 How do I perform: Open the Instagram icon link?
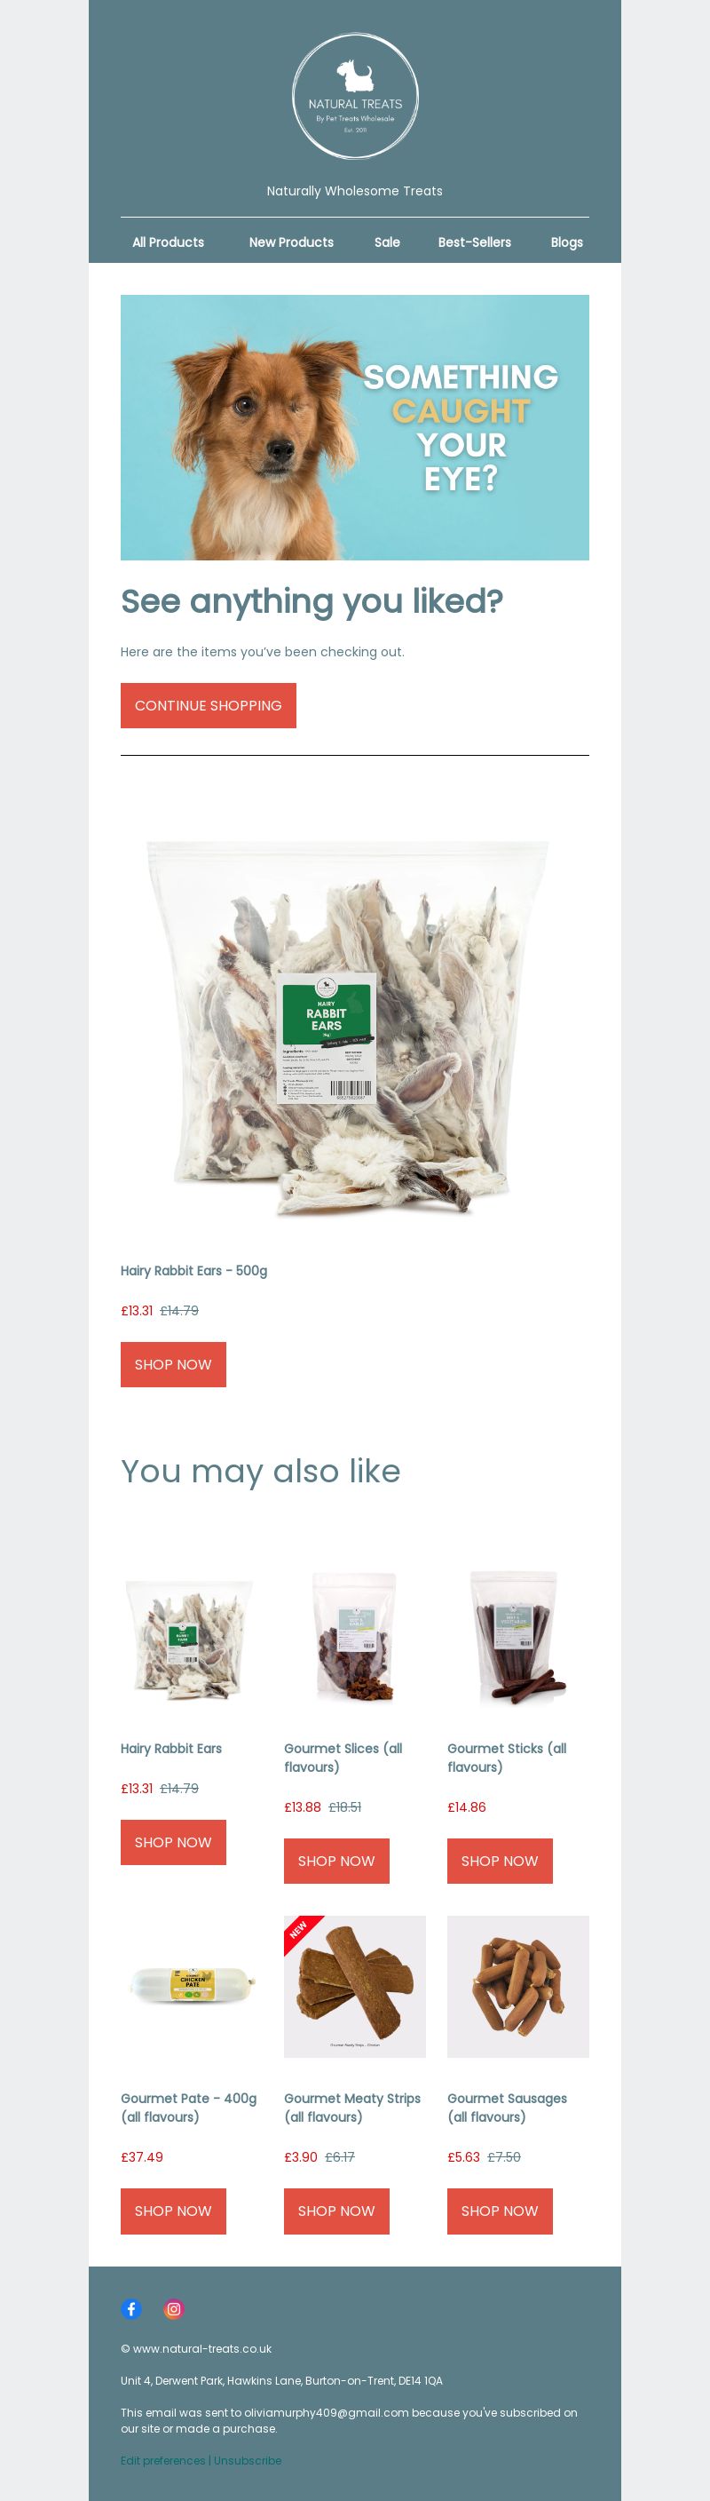point(174,2309)
